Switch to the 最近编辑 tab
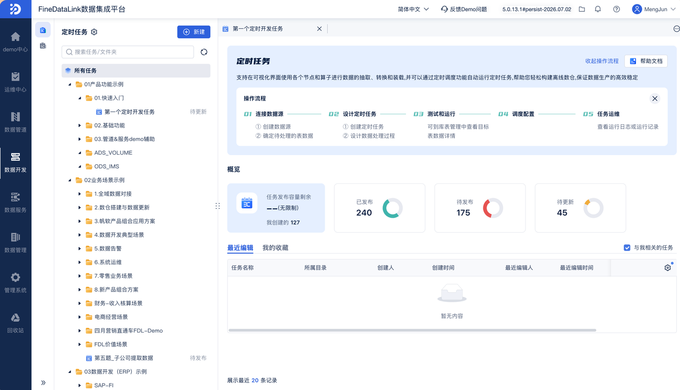 pyautogui.click(x=240, y=248)
